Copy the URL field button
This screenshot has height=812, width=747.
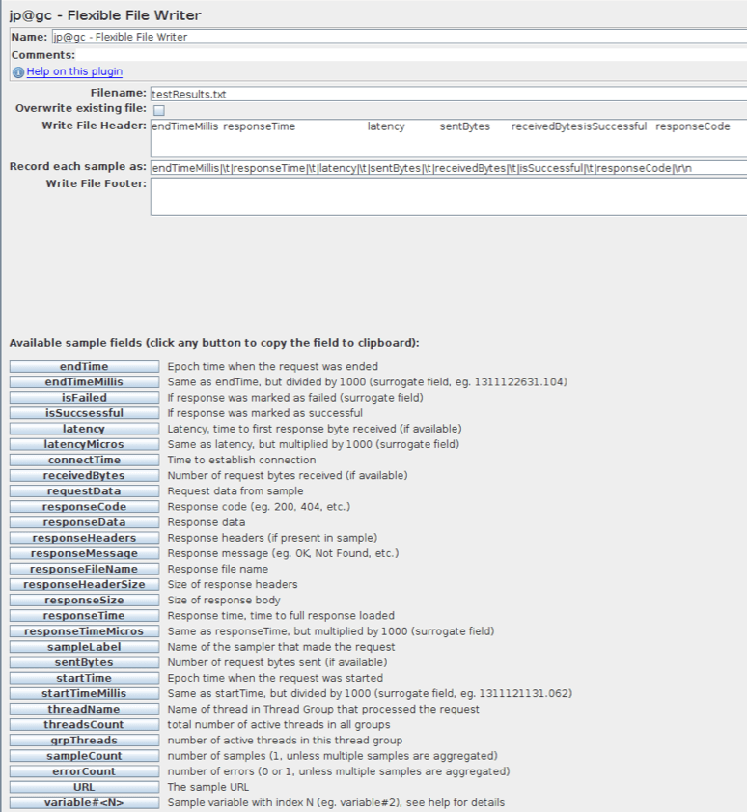tap(84, 787)
